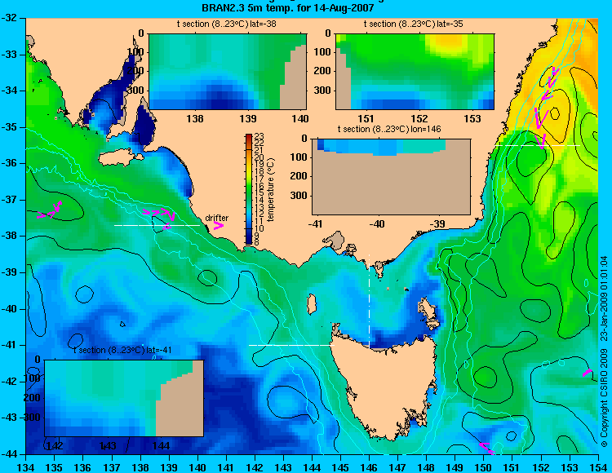Click main-map longitude axis label 134
The width and height of the screenshot is (612, 473).
[25, 467]
